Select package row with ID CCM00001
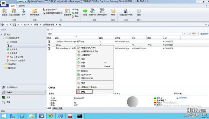The height and width of the screenshot is (119, 209). (128, 48)
